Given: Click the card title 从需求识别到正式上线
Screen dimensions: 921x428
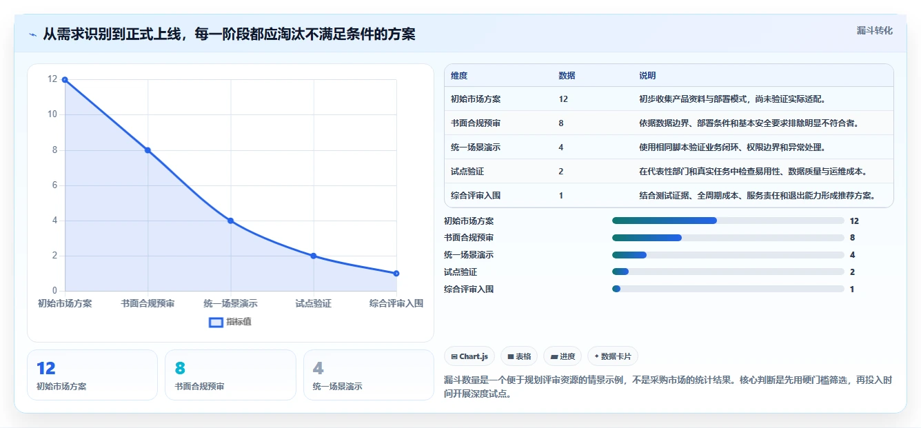Looking at the screenshot, I should [x=229, y=34].
